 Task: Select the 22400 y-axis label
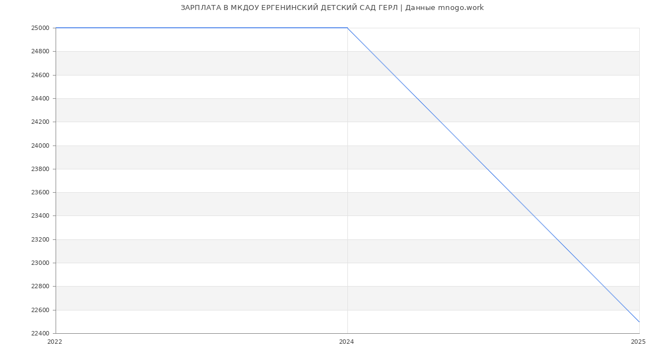(41, 334)
